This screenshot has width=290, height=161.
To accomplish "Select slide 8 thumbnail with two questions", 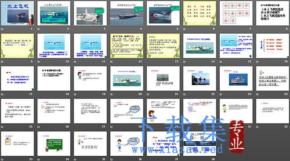I will 272,13.
